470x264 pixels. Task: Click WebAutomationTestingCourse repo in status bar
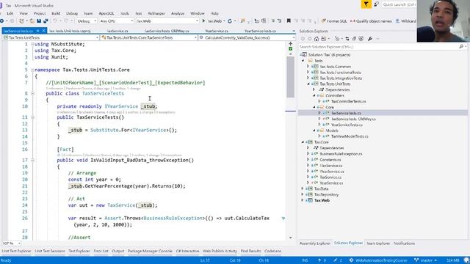pyautogui.click(x=378, y=260)
